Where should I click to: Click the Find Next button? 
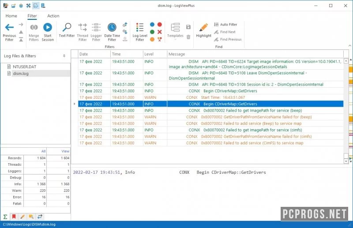225,32
